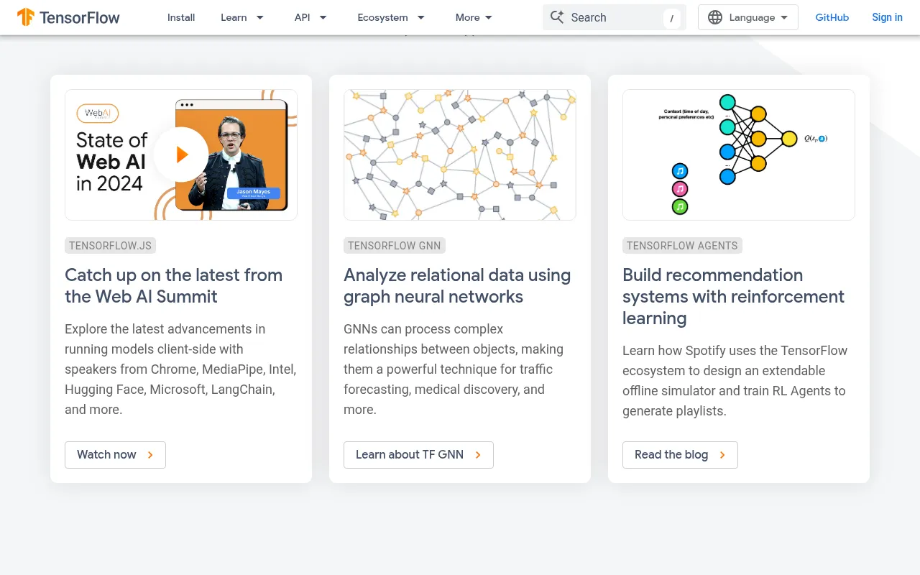The height and width of the screenshot is (575, 920).
Task: Open the Language dropdown
Action: [748, 17]
